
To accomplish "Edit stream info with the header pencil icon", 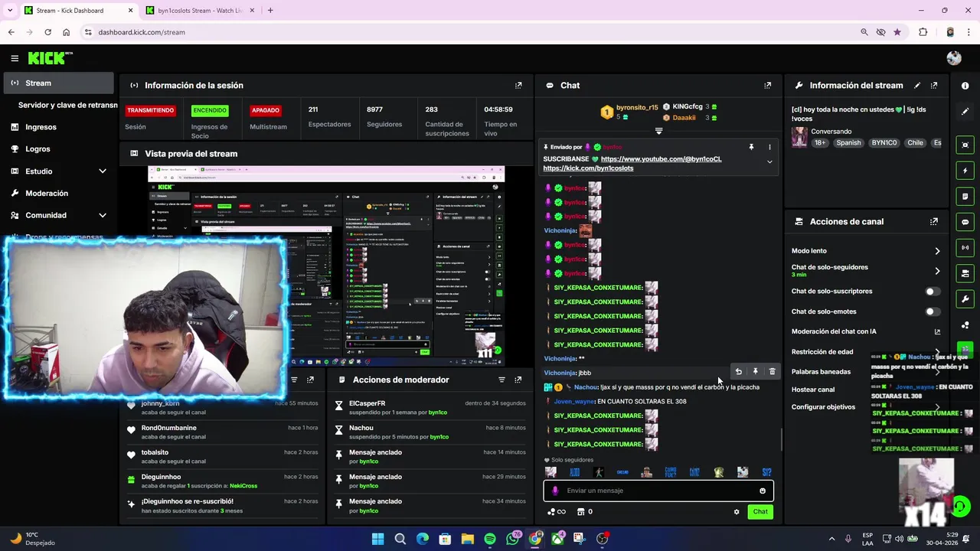I will (916, 85).
